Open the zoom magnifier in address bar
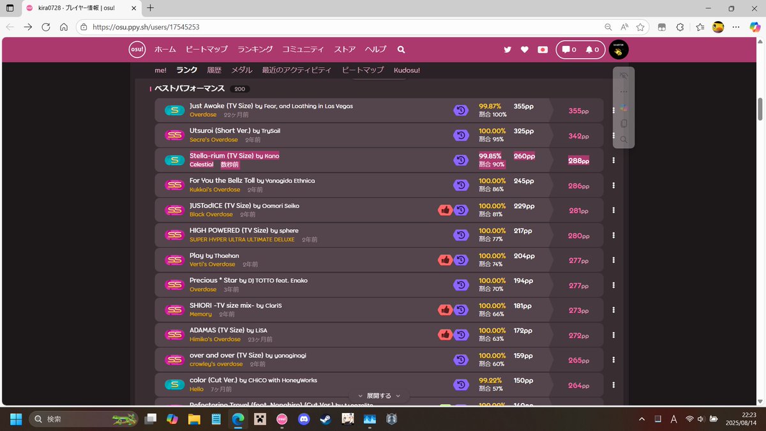The width and height of the screenshot is (766, 431). [608, 27]
